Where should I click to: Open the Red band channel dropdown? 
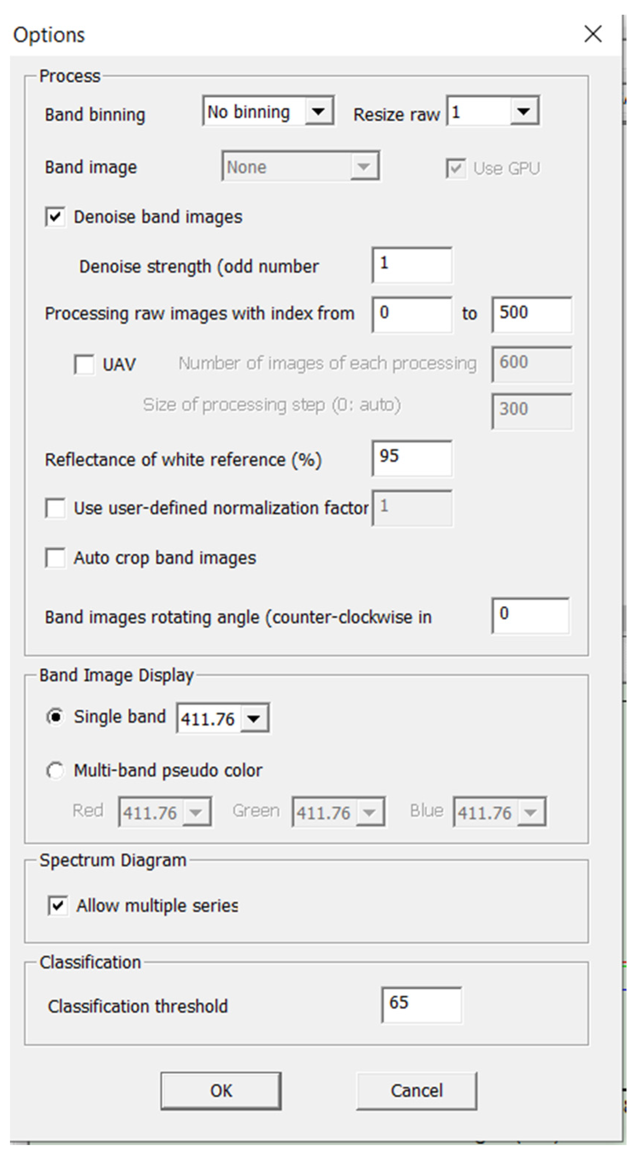click(x=195, y=812)
